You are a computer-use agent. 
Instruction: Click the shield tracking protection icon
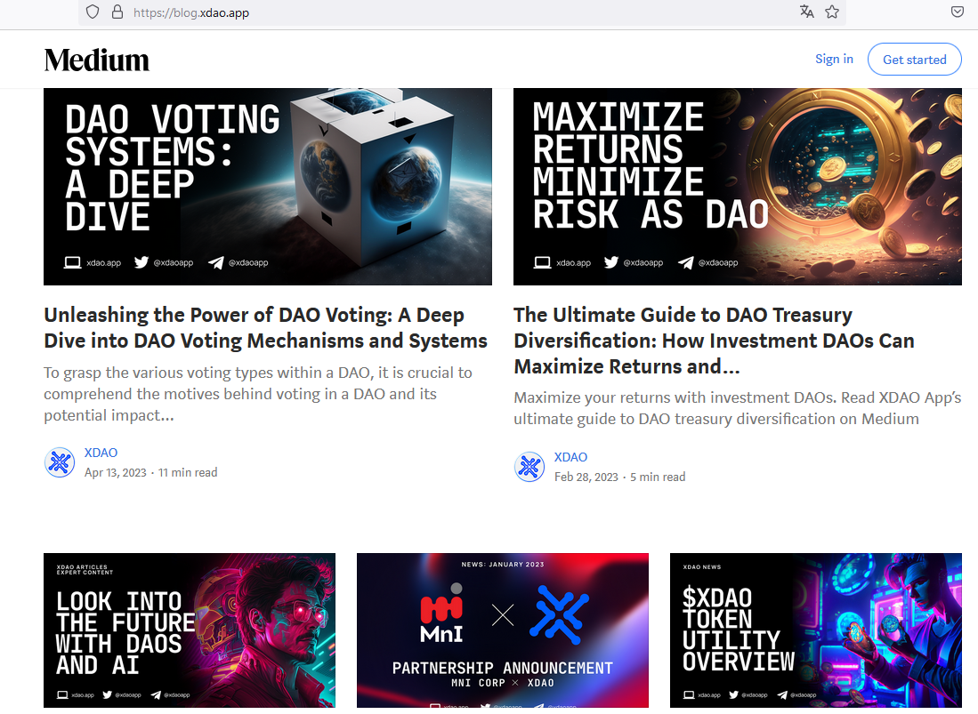coord(93,12)
